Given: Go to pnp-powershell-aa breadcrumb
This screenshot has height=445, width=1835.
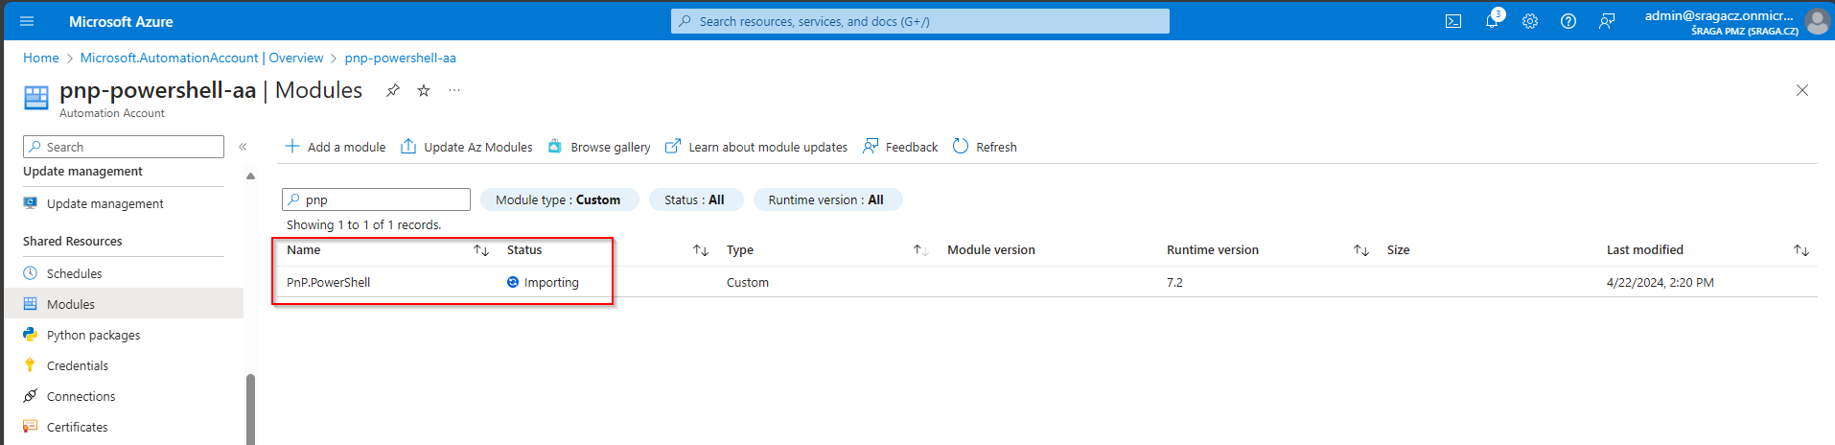Looking at the screenshot, I should click(x=400, y=58).
